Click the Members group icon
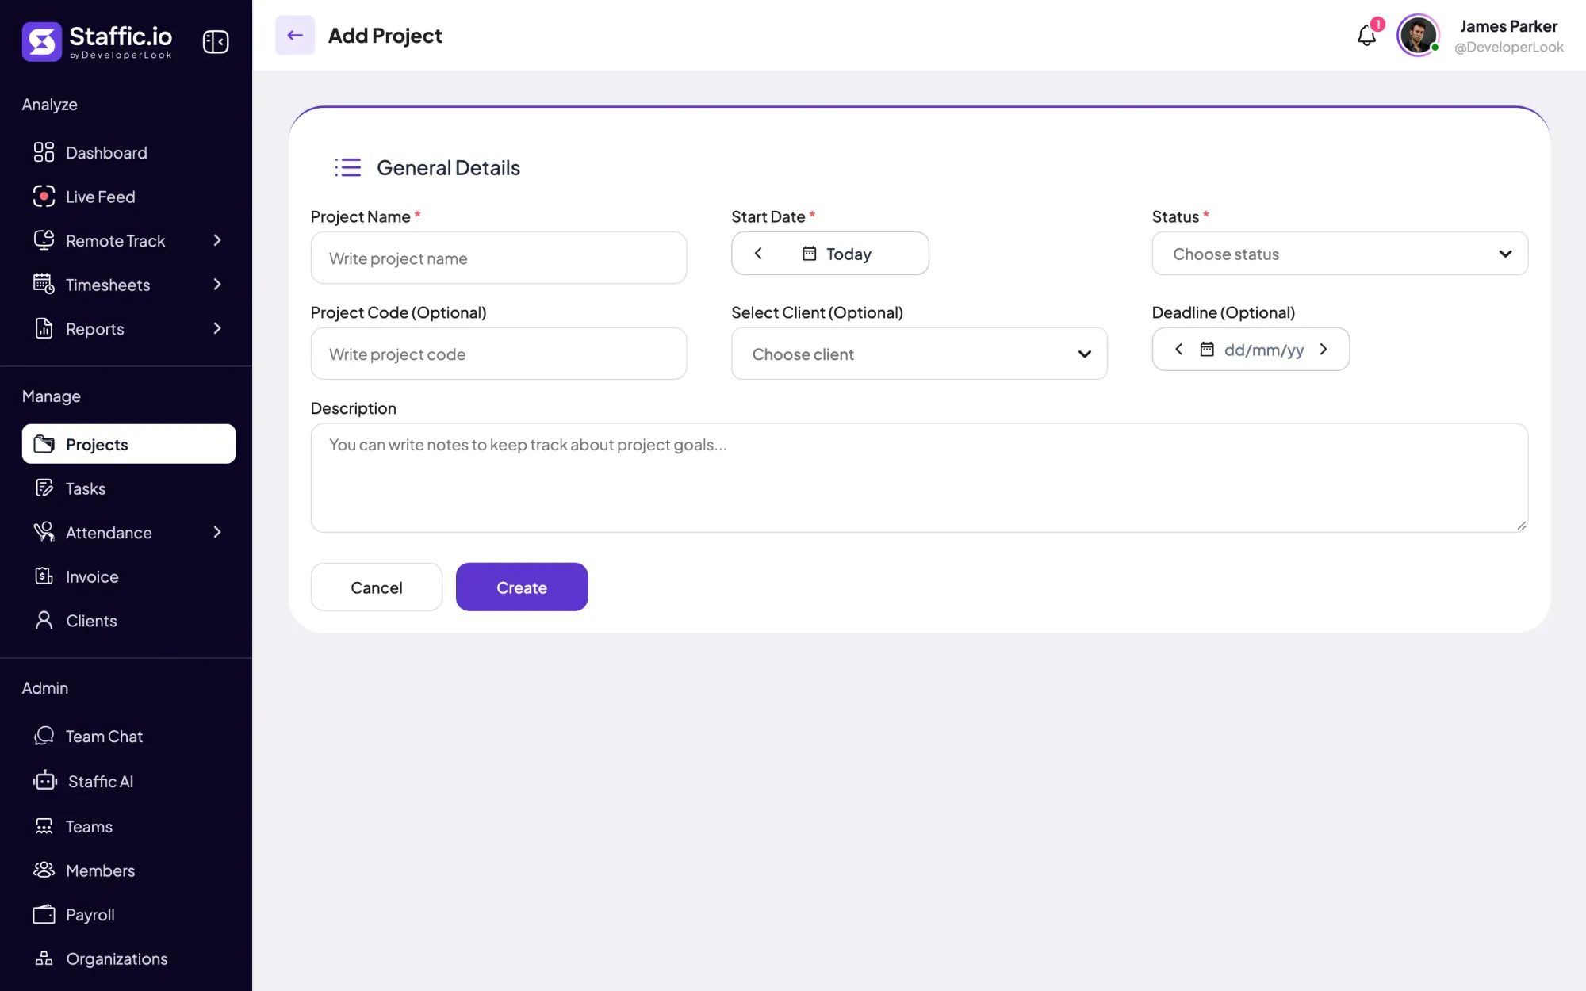The image size is (1586, 991). pyautogui.click(x=44, y=870)
